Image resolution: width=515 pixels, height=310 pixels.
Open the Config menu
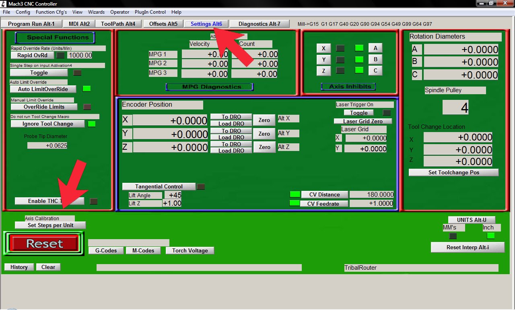click(x=23, y=12)
